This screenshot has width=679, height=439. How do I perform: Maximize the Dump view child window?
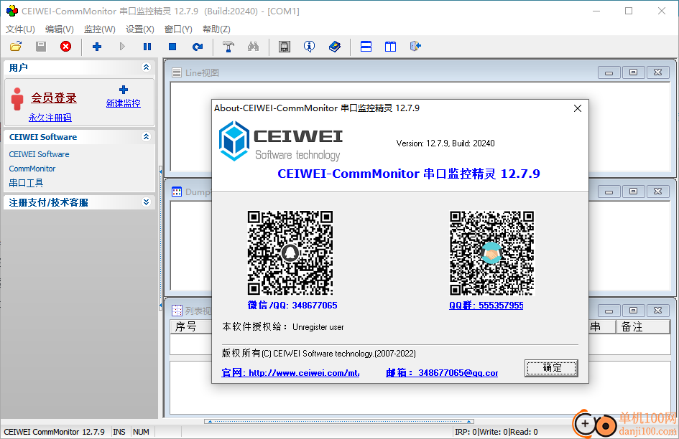633,192
